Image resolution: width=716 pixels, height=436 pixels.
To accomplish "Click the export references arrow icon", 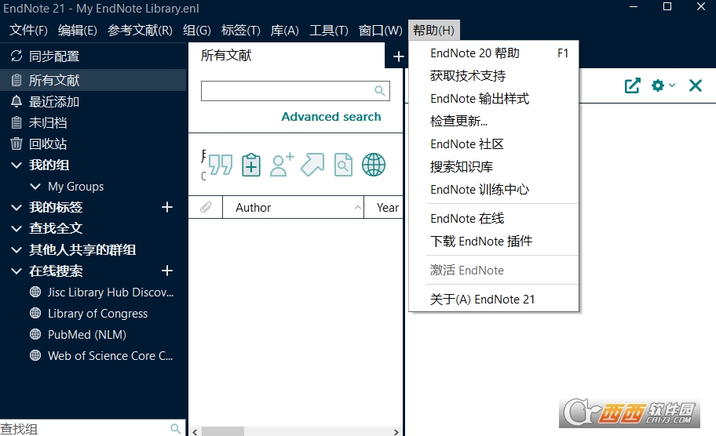I will click(x=312, y=165).
